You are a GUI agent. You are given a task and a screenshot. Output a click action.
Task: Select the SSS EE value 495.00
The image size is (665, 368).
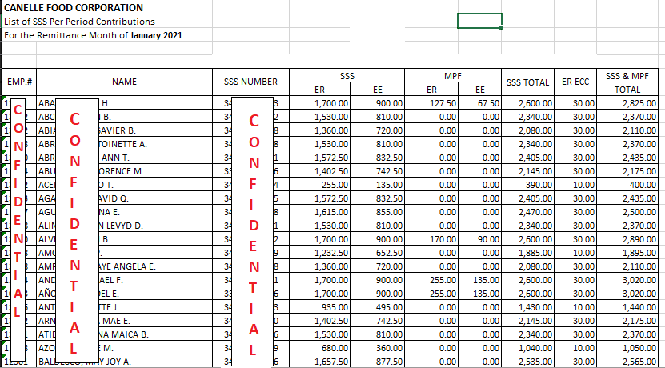pos(377,307)
